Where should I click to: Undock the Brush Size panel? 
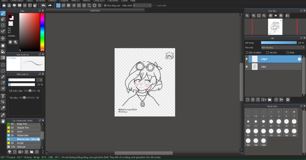pos(301,106)
